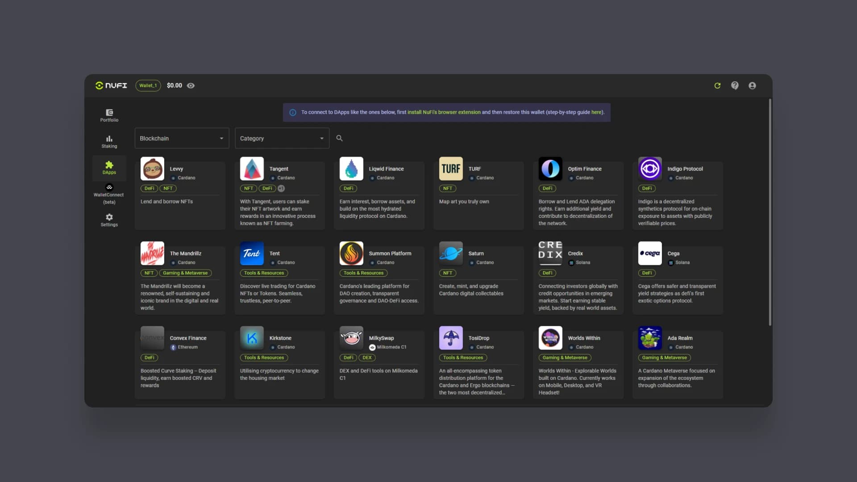Click the NuFi logo
Image resolution: width=857 pixels, height=482 pixels.
point(111,86)
